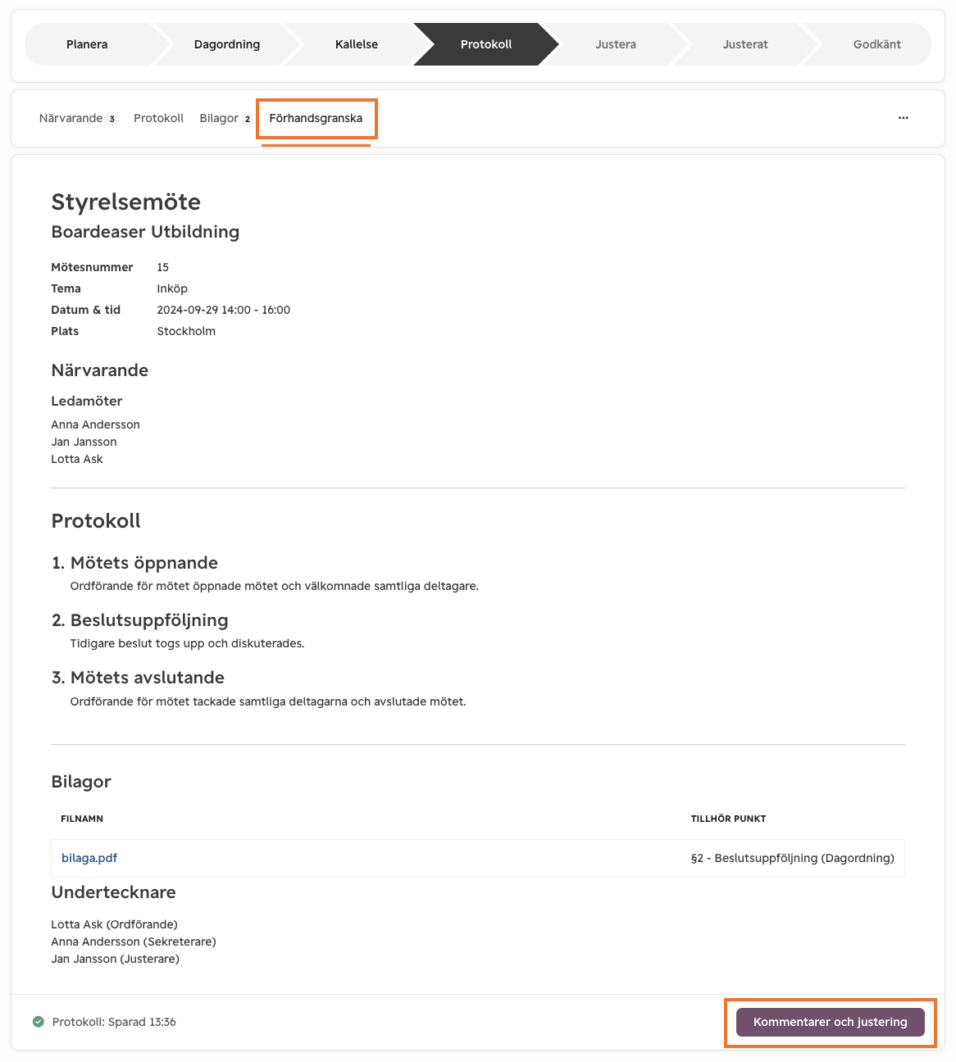956x1062 pixels.
Task: Open the Protokoll sub-tab
Action: click(159, 118)
